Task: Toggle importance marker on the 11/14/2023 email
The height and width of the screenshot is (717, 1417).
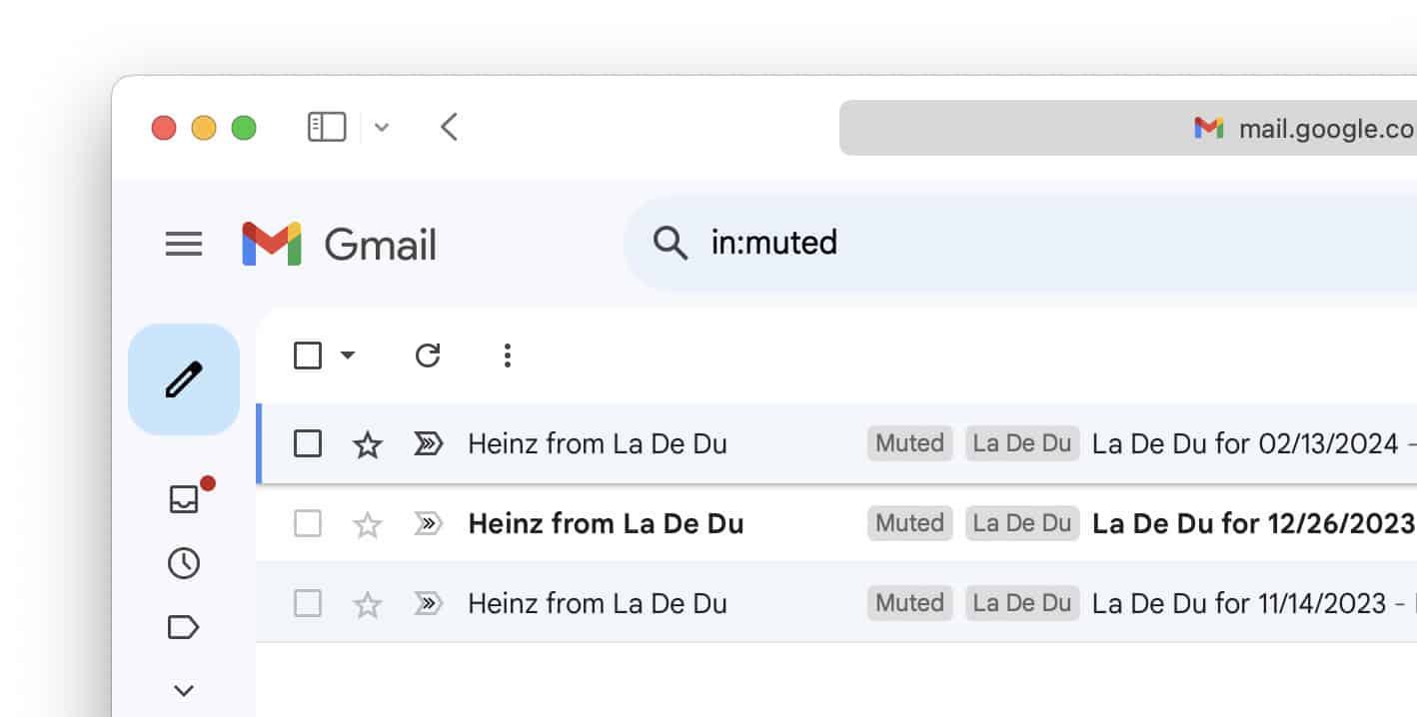Action: point(428,603)
